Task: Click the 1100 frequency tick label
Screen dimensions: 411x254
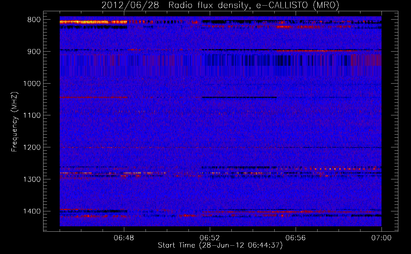Action: click(x=32, y=116)
